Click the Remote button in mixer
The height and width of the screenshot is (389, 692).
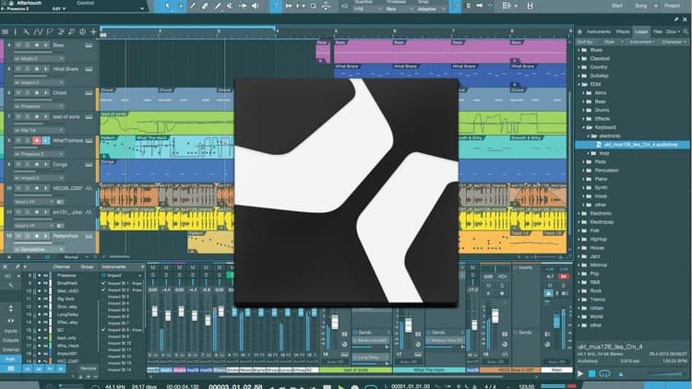88,369
